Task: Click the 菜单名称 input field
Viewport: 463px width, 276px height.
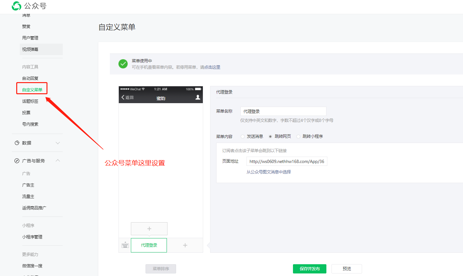Action: coord(283,111)
